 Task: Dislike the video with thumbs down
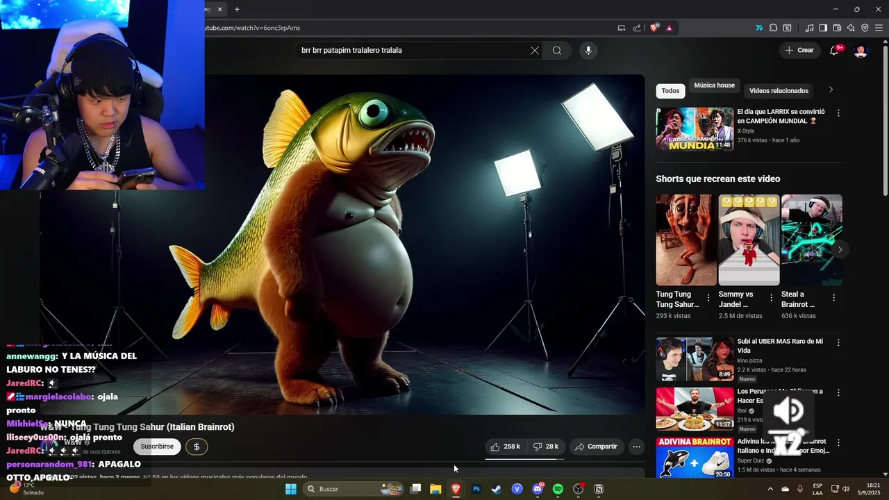coord(545,447)
